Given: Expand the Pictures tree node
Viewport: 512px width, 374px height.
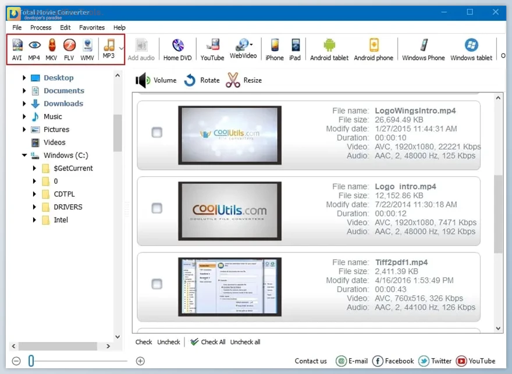Looking at the screenshot, I should click(x=24, y=130).
